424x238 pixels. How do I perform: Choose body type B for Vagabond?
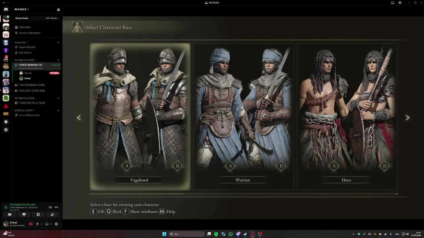[x=178, y=166]
